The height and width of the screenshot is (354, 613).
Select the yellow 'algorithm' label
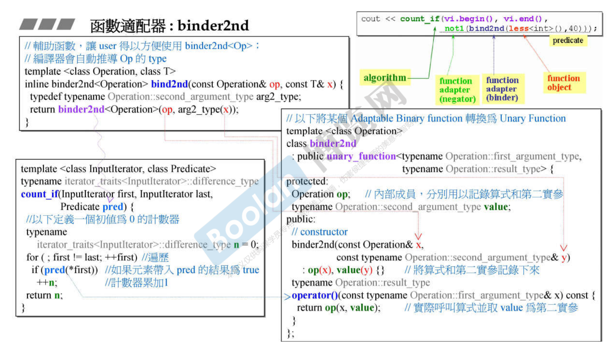[385, 78]
